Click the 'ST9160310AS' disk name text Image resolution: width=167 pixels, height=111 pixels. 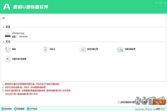[18, 33]
